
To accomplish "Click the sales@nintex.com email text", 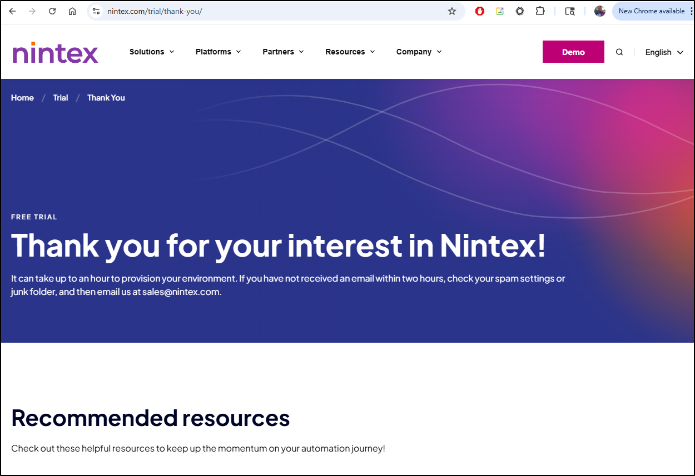I will (x=181, y=292).
